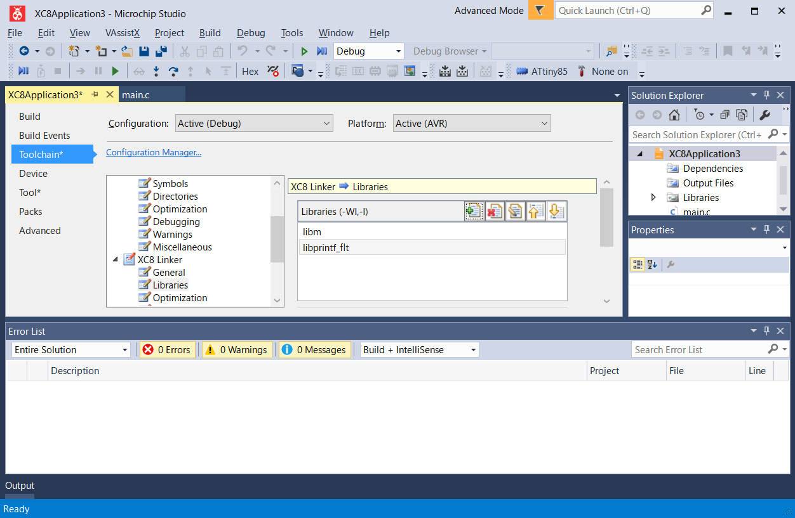Click the Clear All Breakpoints icon
The height and width of the screenshot is (518, 795).
pos(273,71)
